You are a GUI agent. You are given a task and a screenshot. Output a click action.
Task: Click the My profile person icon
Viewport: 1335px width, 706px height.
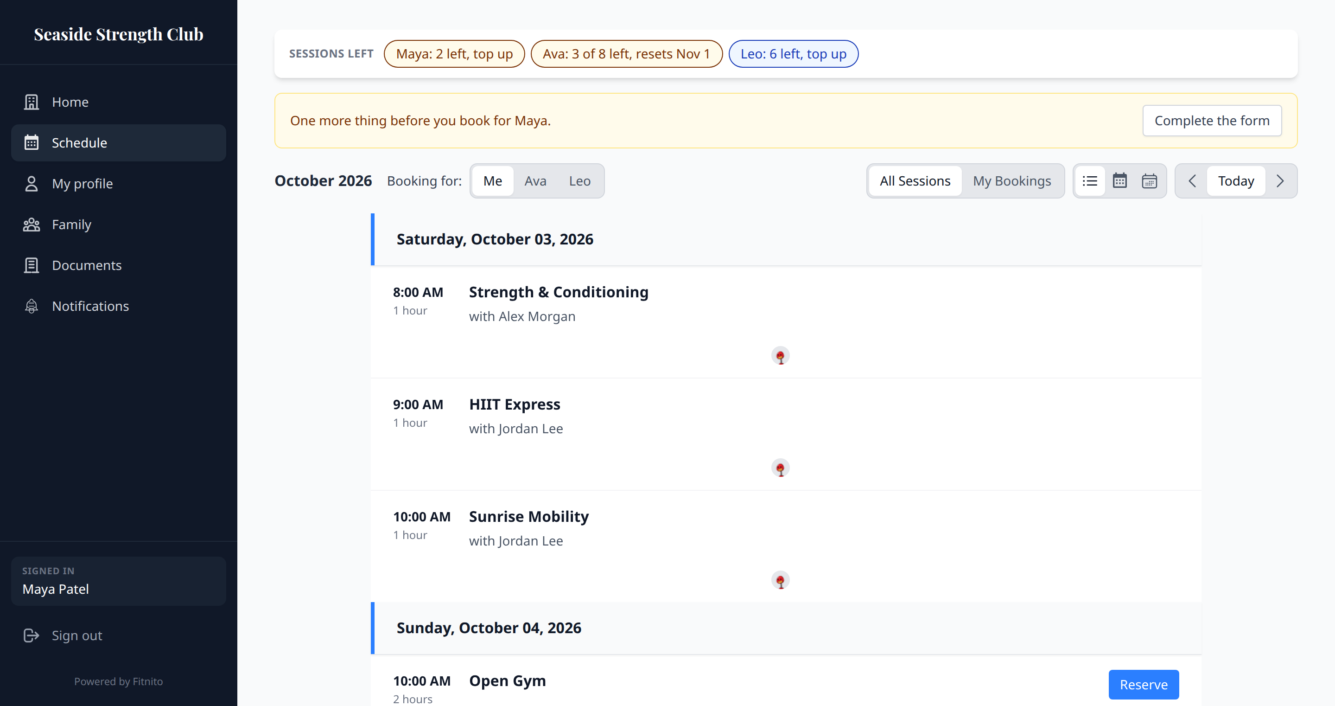click(32, 184)
